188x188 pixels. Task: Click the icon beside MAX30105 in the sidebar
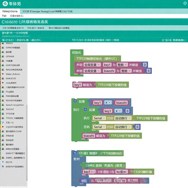click(3, 79)
